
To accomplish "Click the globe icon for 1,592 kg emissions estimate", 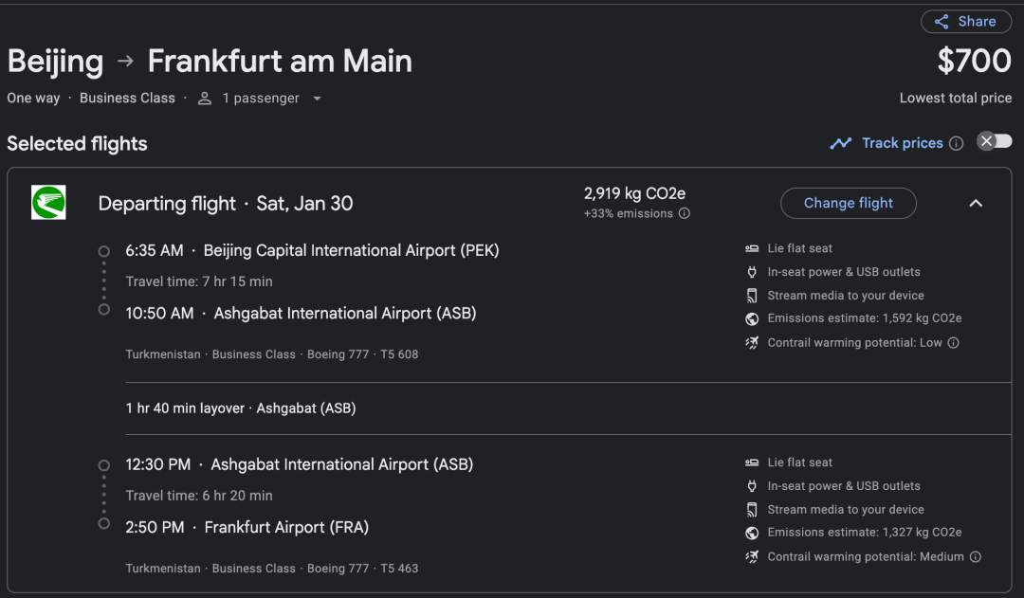I will tap(752, 318).
